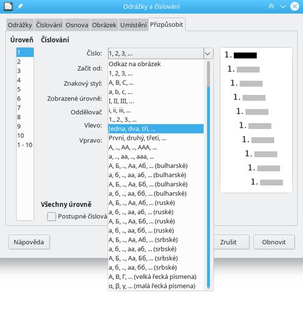Open the Umístění tab

(x=134, y=25)
